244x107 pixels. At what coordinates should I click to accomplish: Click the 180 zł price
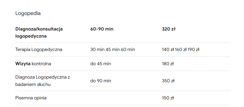point(168,64)
